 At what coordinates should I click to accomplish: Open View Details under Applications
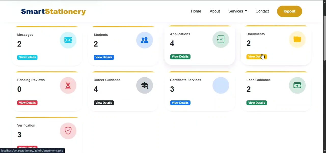[180, 57]
